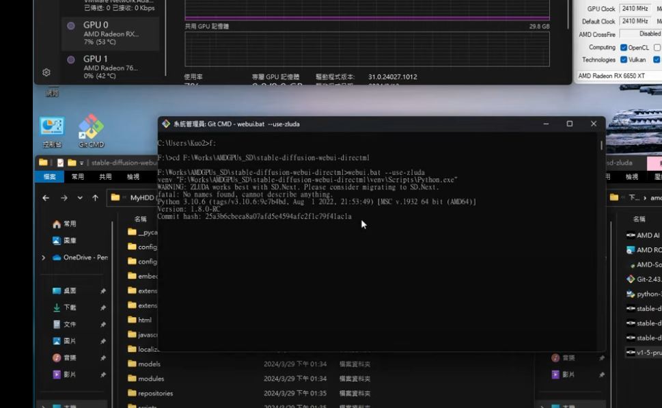Select the modules folder
Image resolution: width=662 pixels, height=408 pixels.
(146, 379)
